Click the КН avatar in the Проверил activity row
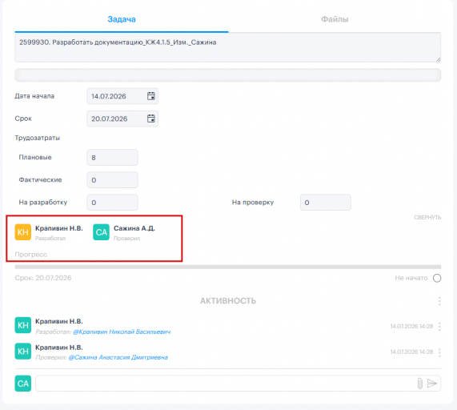The width and height of the screenshot is (457, 410). 23,351
